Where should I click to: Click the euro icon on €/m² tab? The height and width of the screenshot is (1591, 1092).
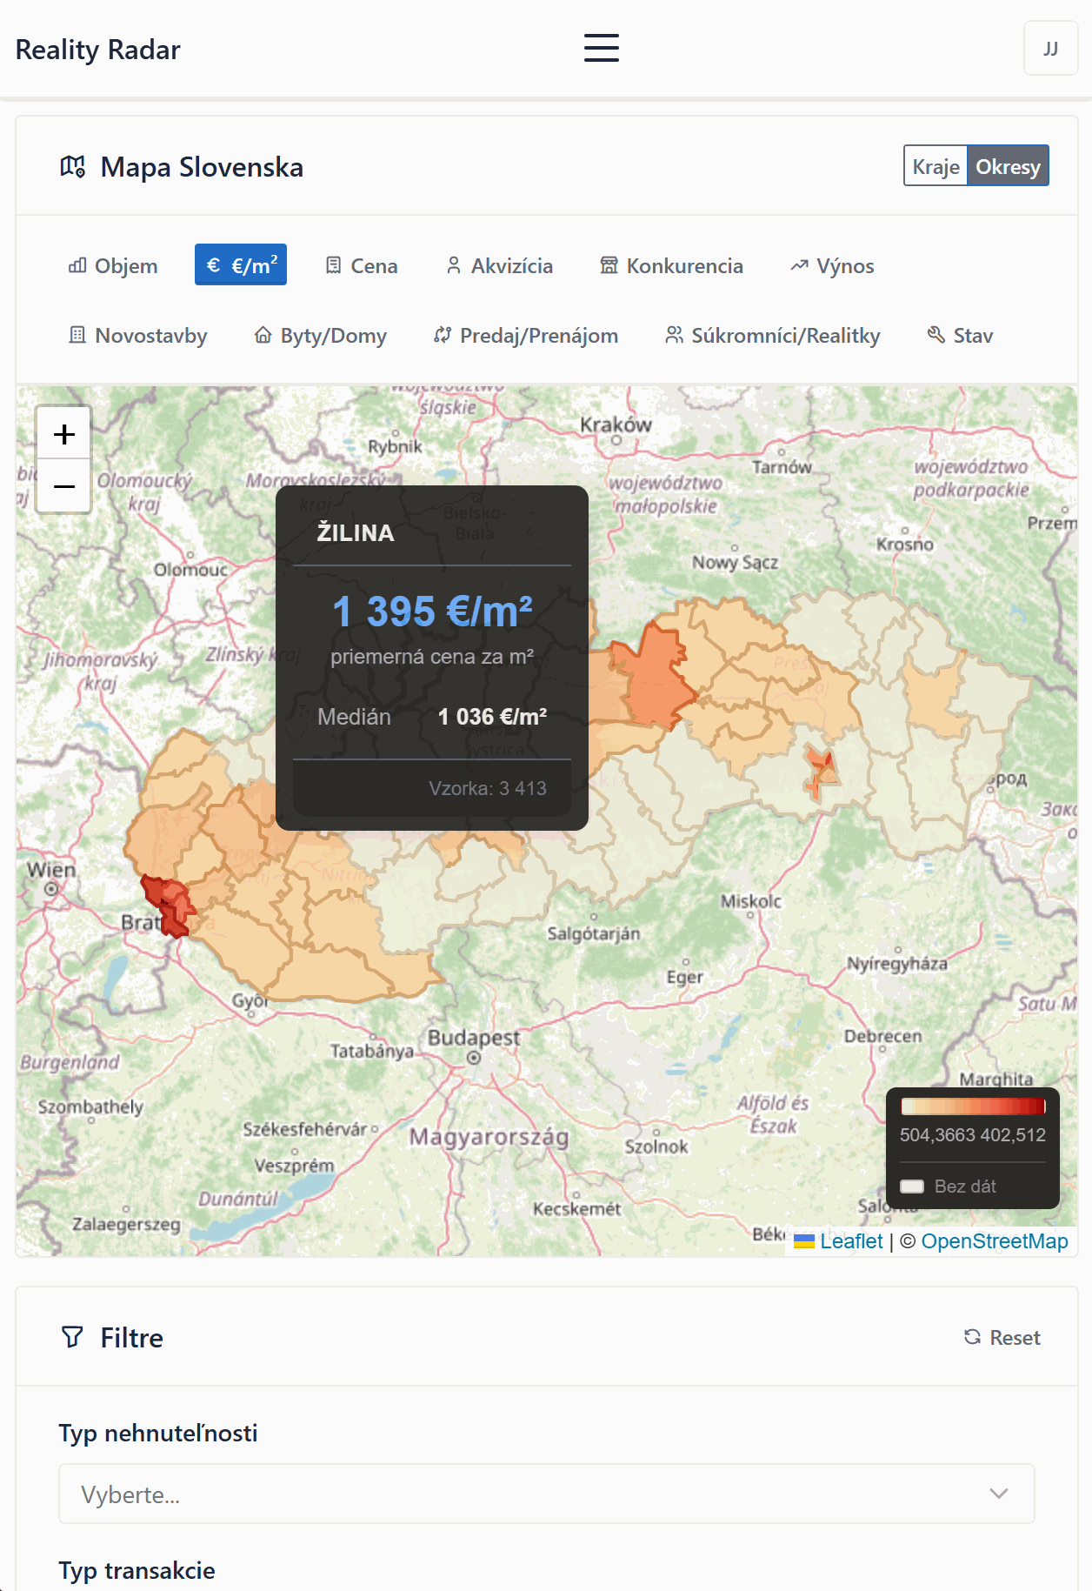pyautogui.click(x=213, y=264)
